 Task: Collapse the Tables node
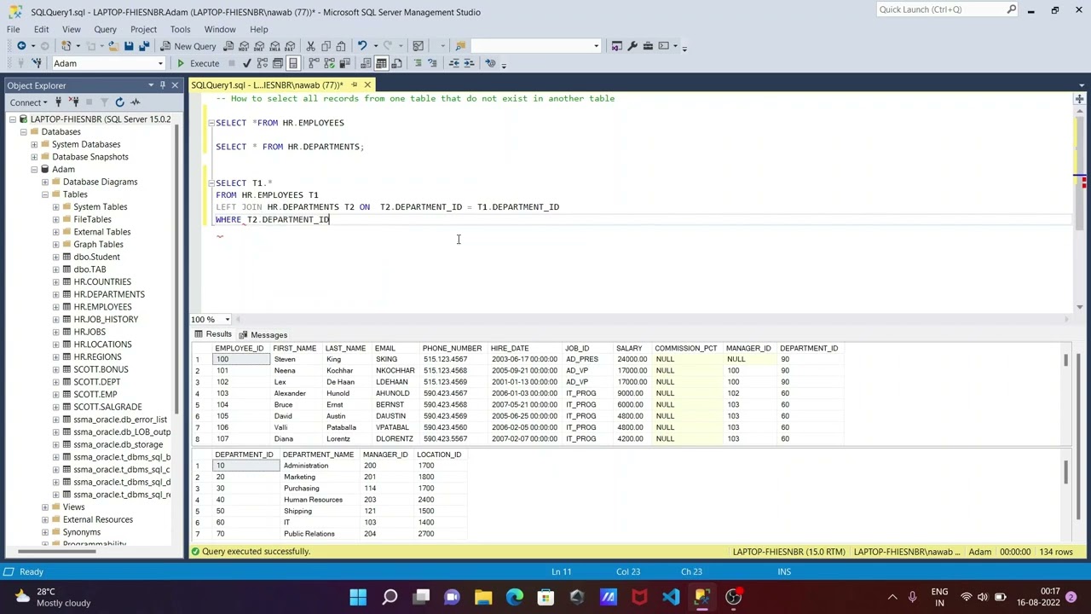coord(45,194)
